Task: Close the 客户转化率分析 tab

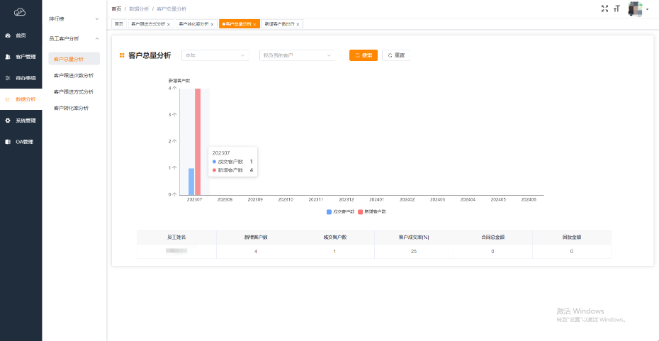Action: point(212,24)
